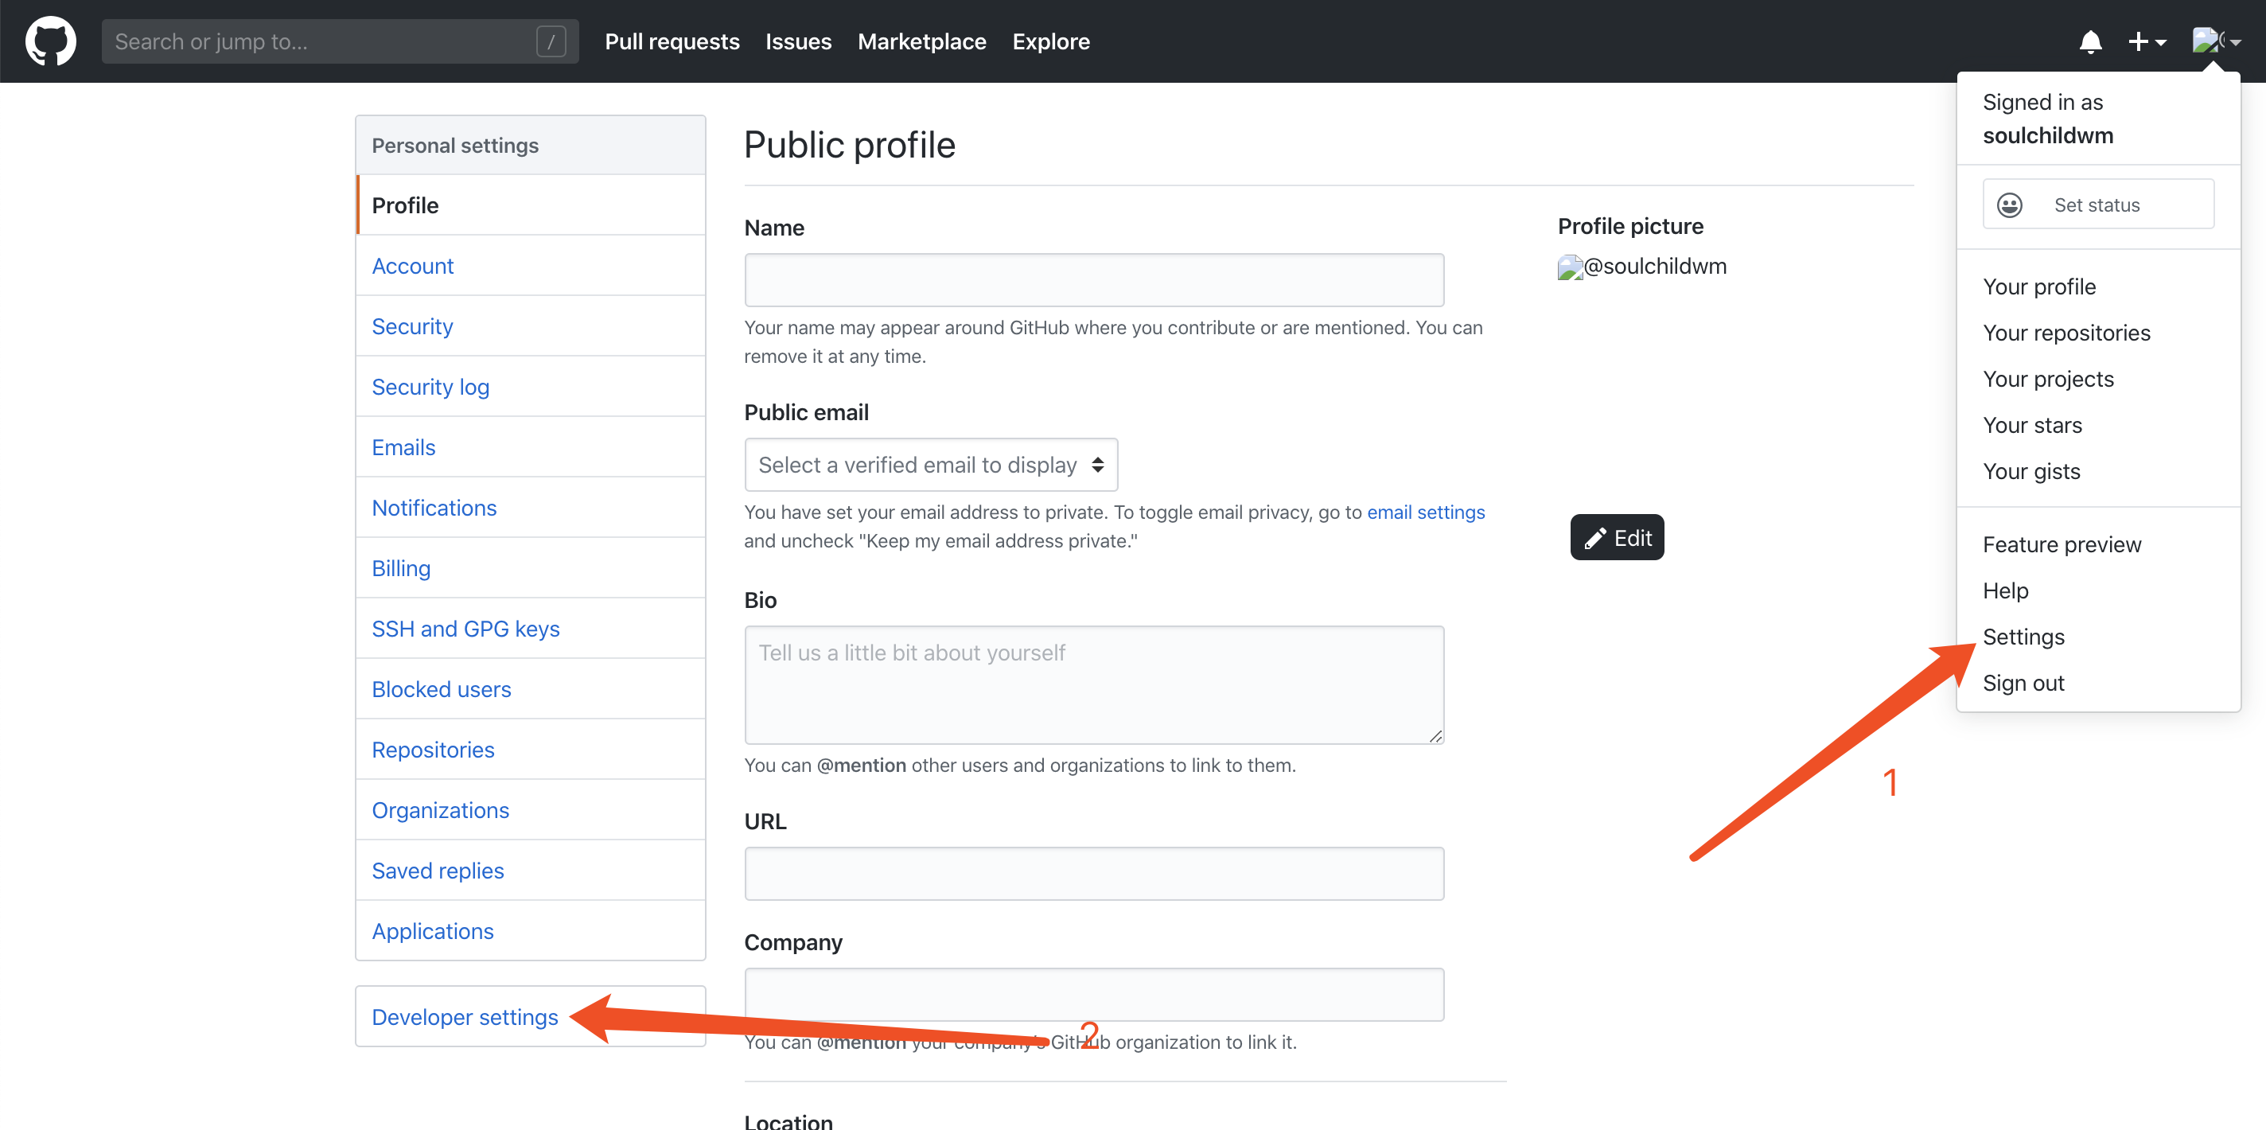Viewport: 2266px width, 1130px height.
Task: Select the Profile settings tab
Action: [531, 205]
